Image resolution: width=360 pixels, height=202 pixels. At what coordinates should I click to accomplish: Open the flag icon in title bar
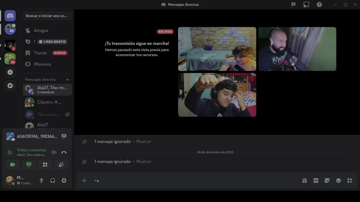tap(293, 4)
